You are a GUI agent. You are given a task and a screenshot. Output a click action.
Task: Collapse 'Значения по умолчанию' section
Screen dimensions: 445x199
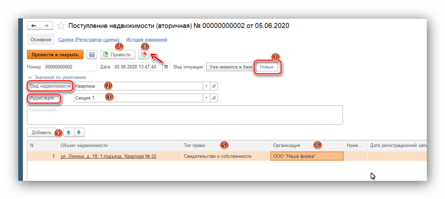(x=30, y=77)
